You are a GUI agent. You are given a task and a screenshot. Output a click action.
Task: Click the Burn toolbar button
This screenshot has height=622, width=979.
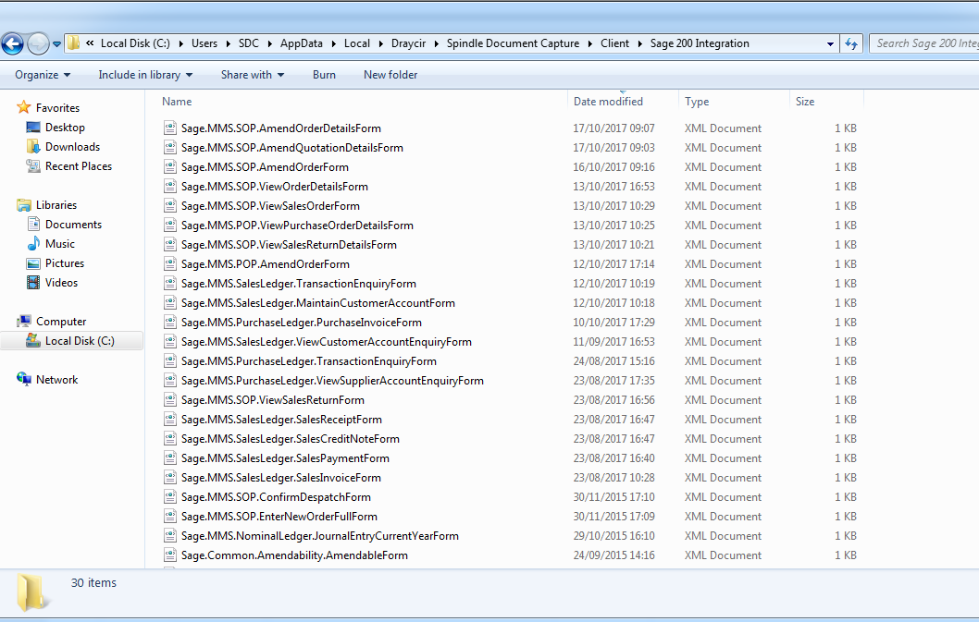[x=324, y=75]
